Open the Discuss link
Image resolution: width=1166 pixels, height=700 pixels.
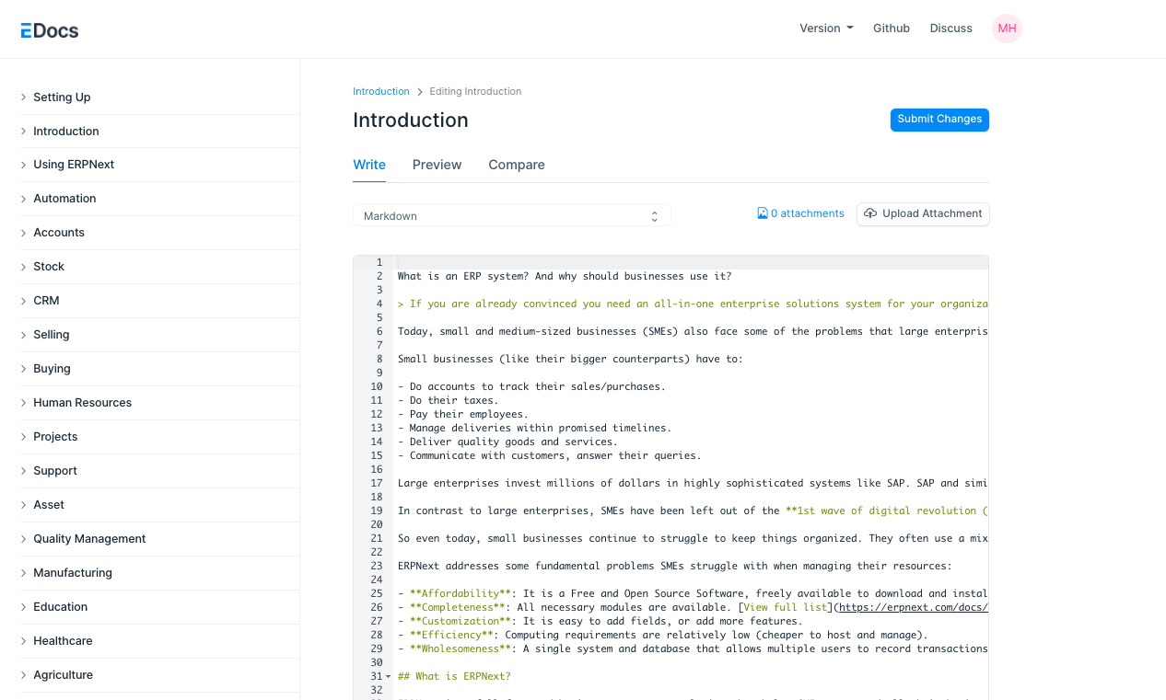[x=950, y=29]
